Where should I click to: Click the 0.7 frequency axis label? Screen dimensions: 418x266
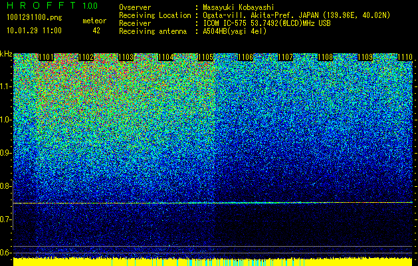(x=5, y=219)
